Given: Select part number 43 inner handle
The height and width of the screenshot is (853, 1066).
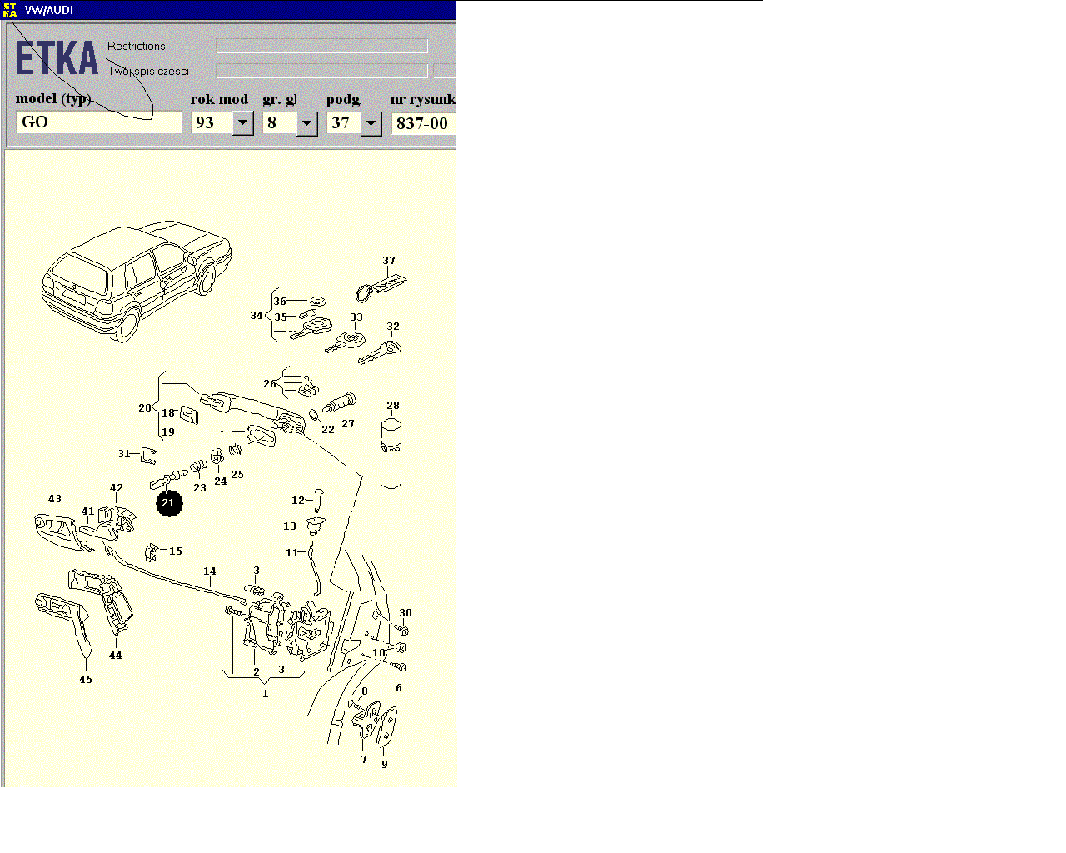Looking at the screenshot, I should point(55,500).
